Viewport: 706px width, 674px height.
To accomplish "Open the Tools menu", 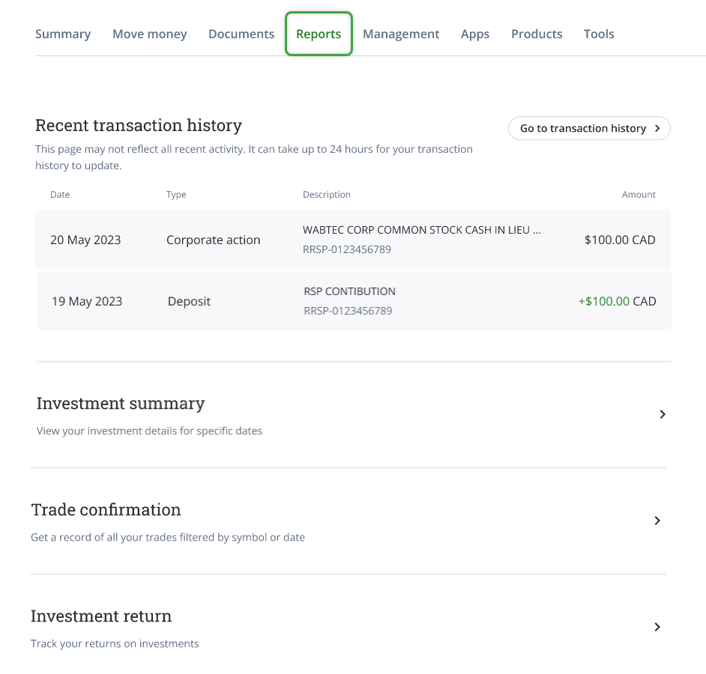I will point(598,34).
